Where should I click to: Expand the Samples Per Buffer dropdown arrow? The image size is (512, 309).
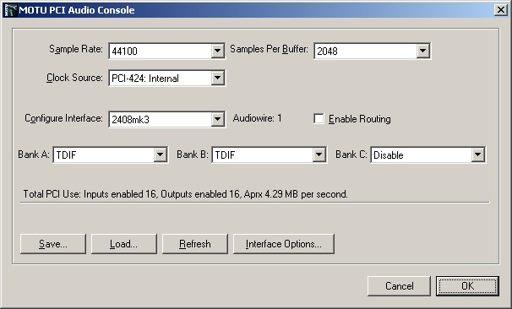coord(422,51)
